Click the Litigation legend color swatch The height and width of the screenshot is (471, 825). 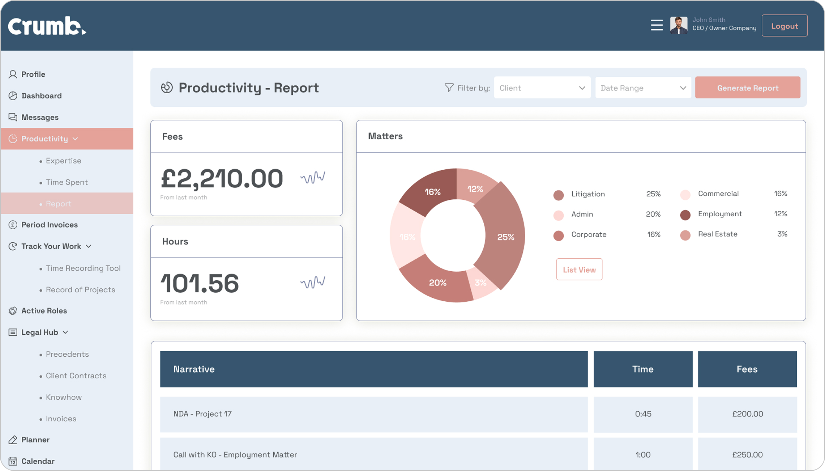click(x=558, y=195)
